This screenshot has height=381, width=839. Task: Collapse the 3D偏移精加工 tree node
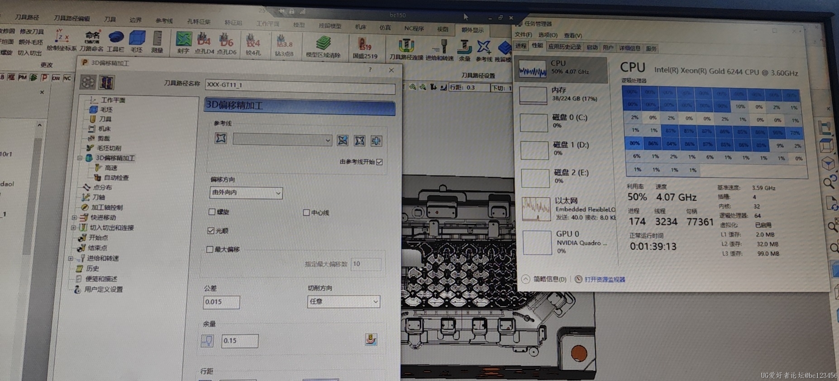click(80, 158)
